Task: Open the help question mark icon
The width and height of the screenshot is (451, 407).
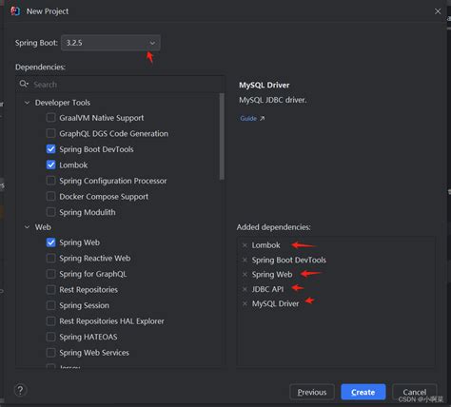Action: [20, 390]
